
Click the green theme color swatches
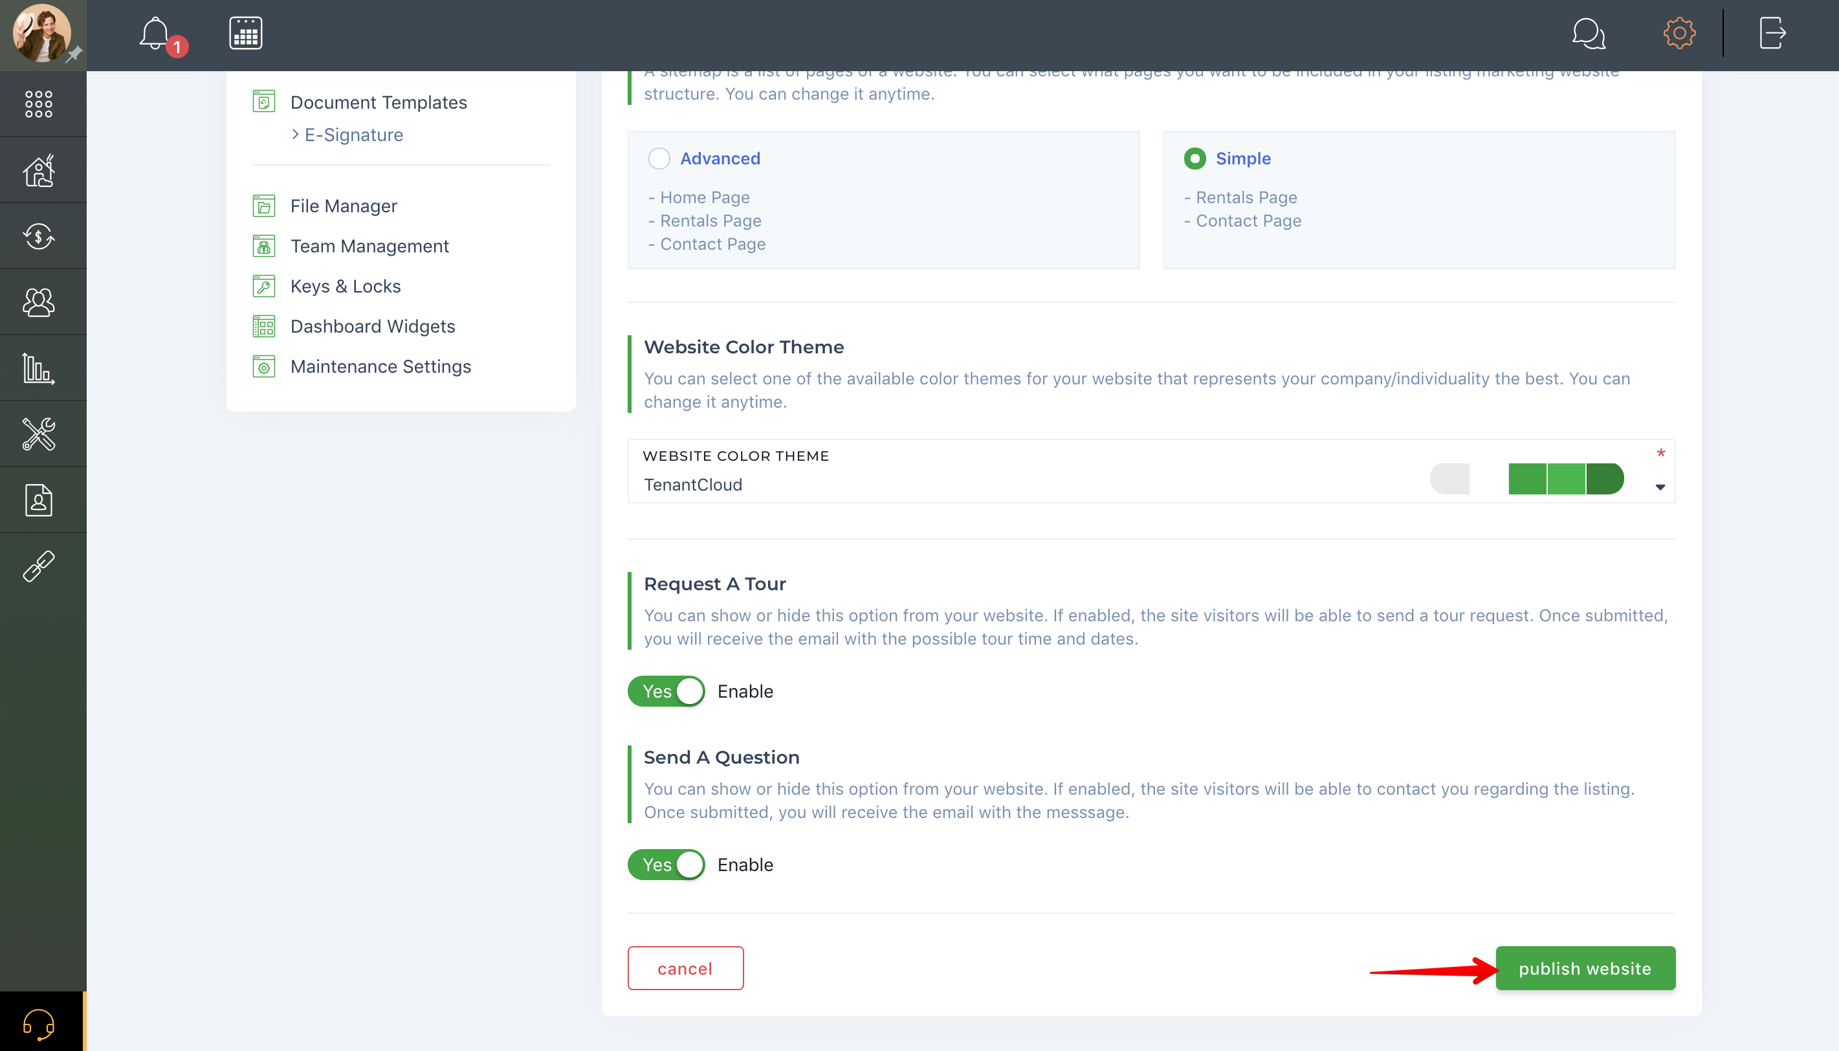point(1565,479)
